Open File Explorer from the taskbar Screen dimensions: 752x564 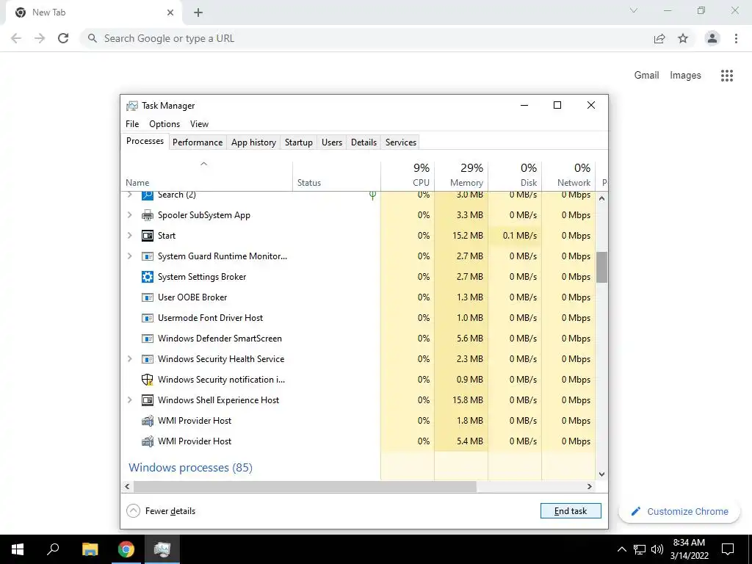tap(90, 549)
